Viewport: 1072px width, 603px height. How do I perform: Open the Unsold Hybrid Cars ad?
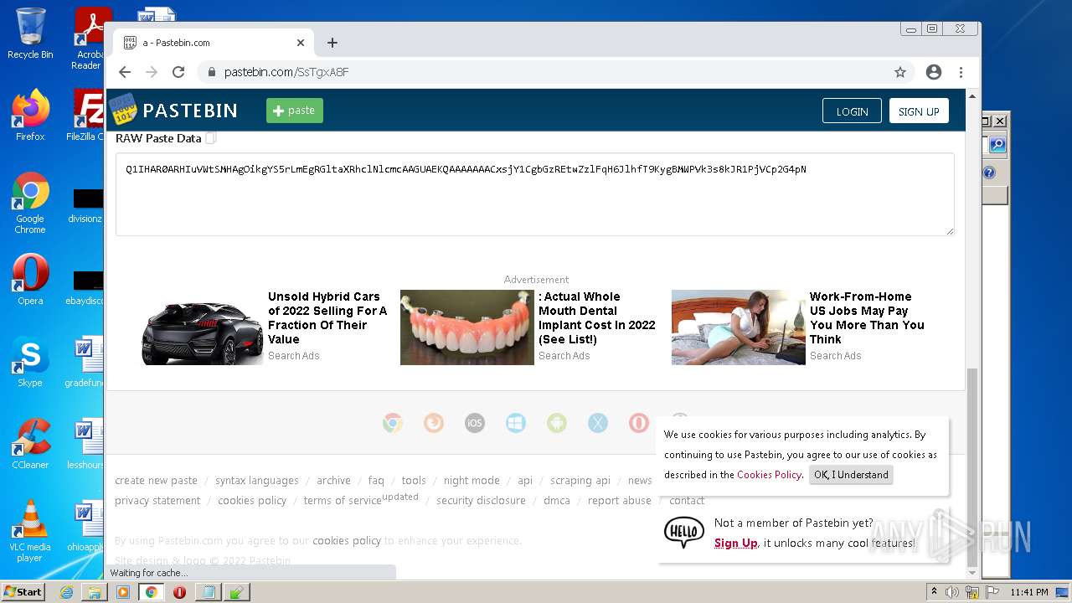[327, 317]
